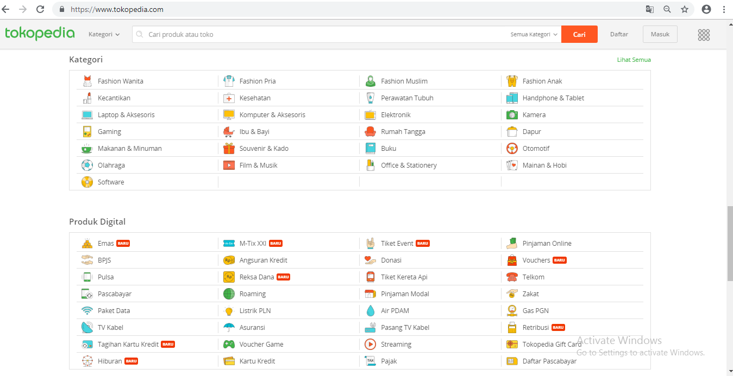
Task: Open Komputer & Aksesoris category
Action: point(272,115)
